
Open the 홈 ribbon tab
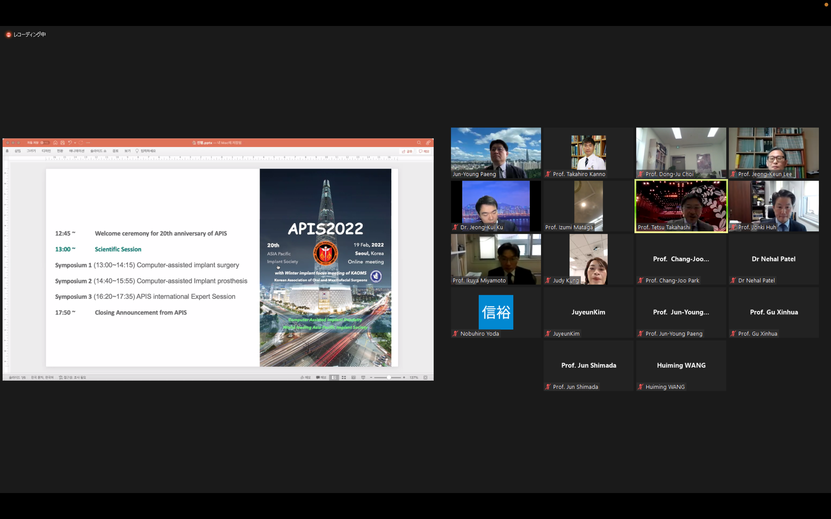coord(7,151)
